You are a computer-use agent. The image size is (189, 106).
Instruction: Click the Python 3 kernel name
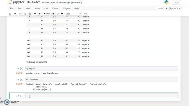(174, 9)
